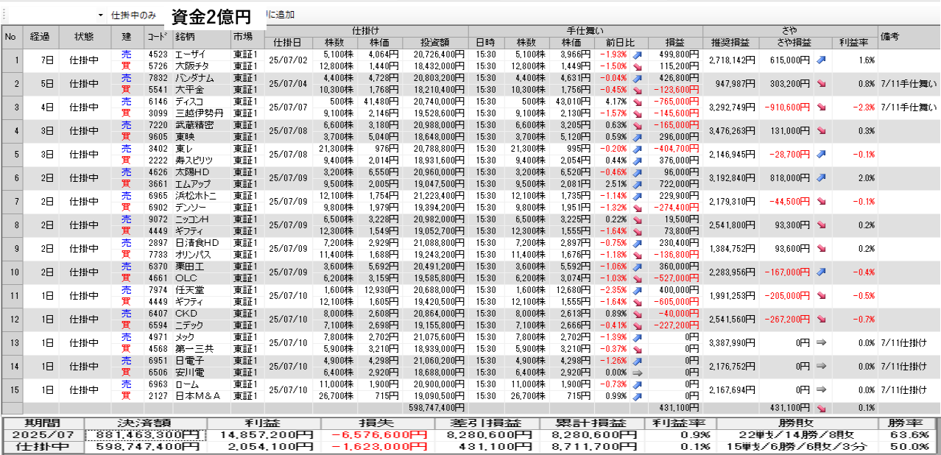Click toolbar drag grip at top left
The image size is (941, 455).
pos(4,15)
